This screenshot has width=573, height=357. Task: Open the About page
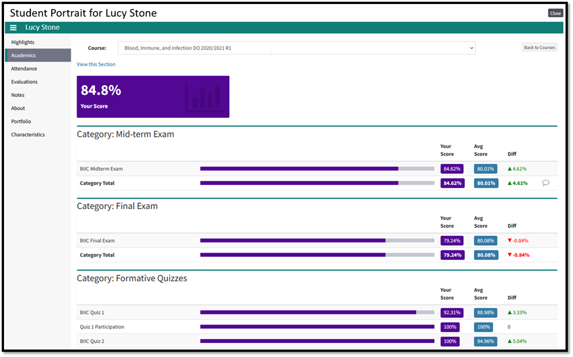(18, 108)
